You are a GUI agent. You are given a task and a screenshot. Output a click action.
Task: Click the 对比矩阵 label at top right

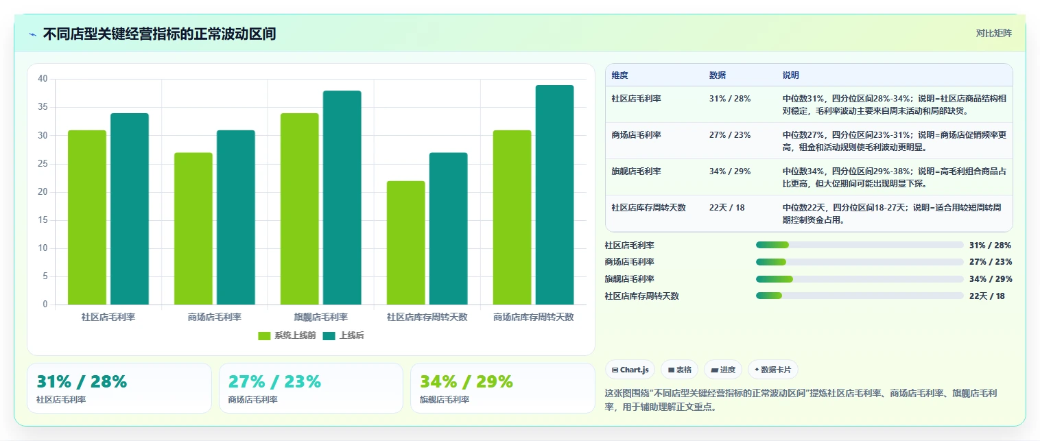[993, 33]
